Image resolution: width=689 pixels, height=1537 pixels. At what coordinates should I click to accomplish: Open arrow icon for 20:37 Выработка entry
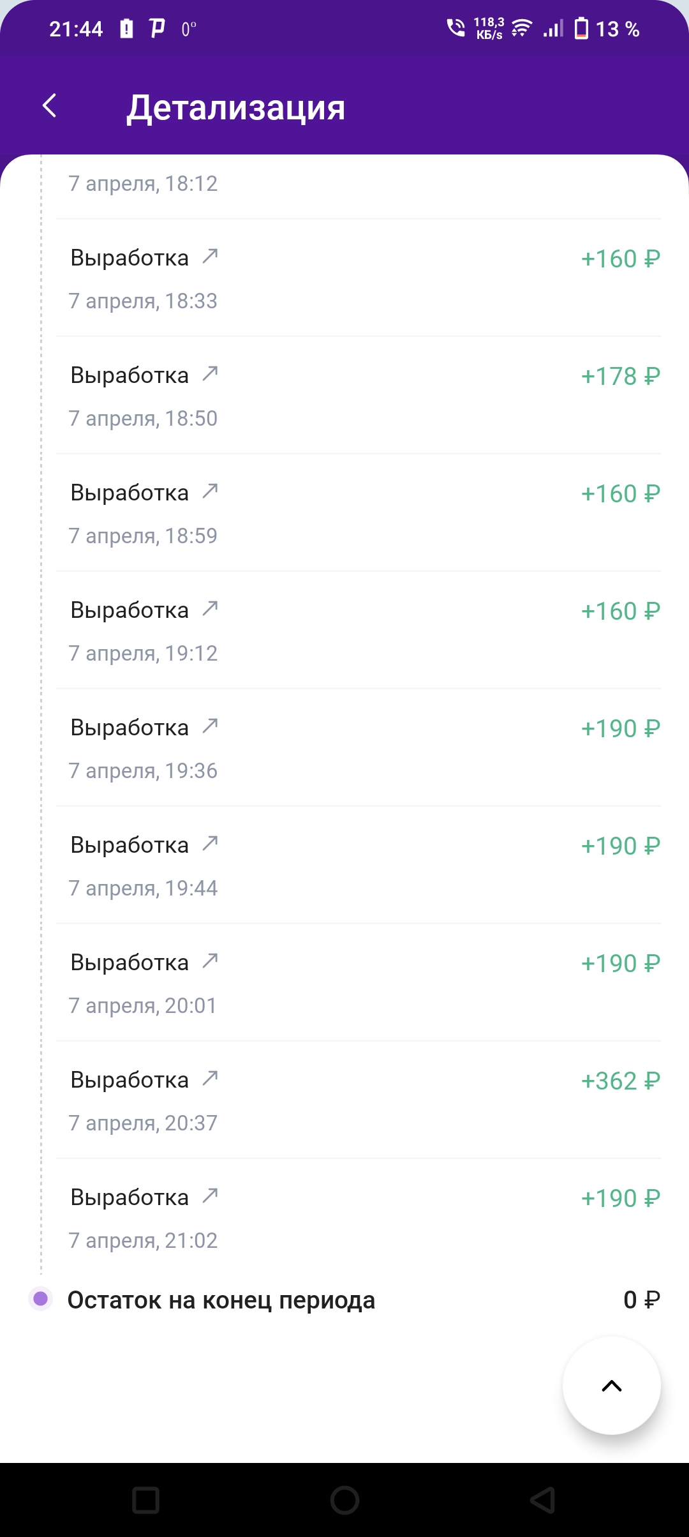(210, 1079)
